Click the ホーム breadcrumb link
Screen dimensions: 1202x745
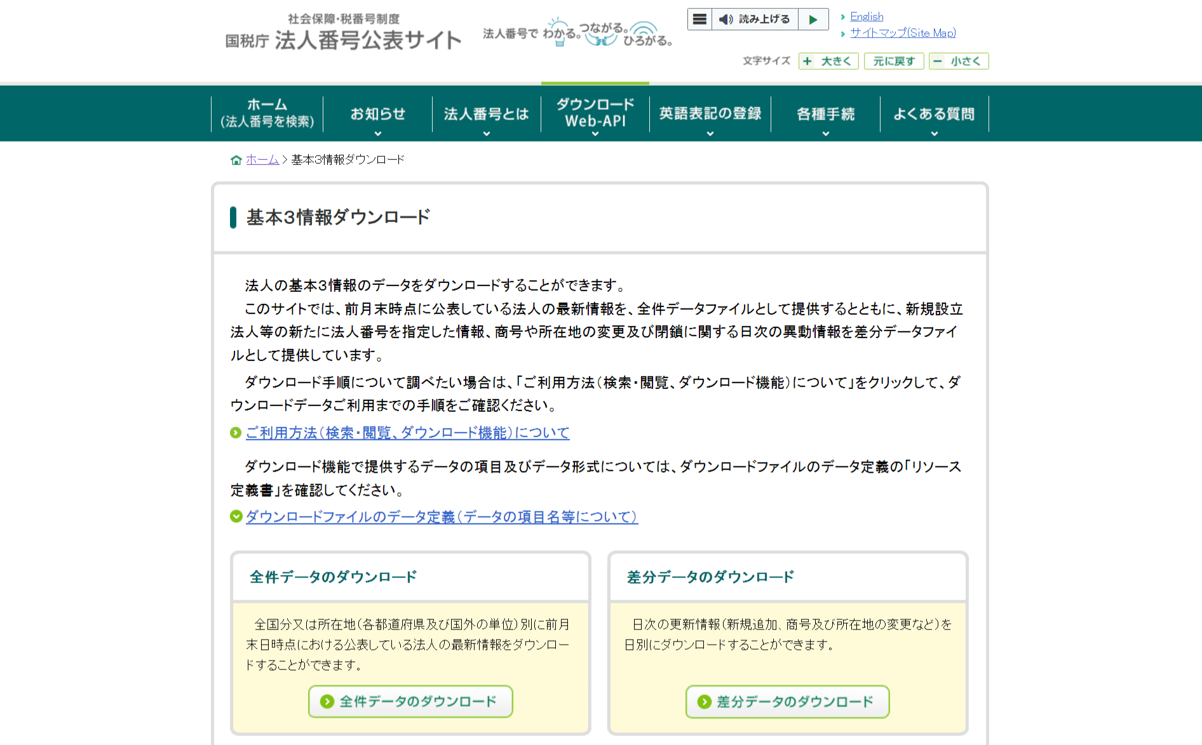[262, 160]
